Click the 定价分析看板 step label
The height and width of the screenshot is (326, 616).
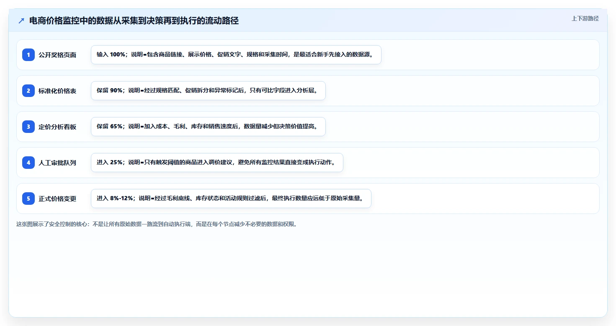coord(57,127)
